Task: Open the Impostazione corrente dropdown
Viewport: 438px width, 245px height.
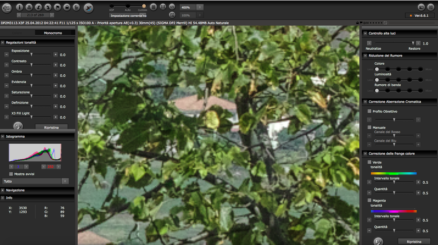Action: point(128,15)
